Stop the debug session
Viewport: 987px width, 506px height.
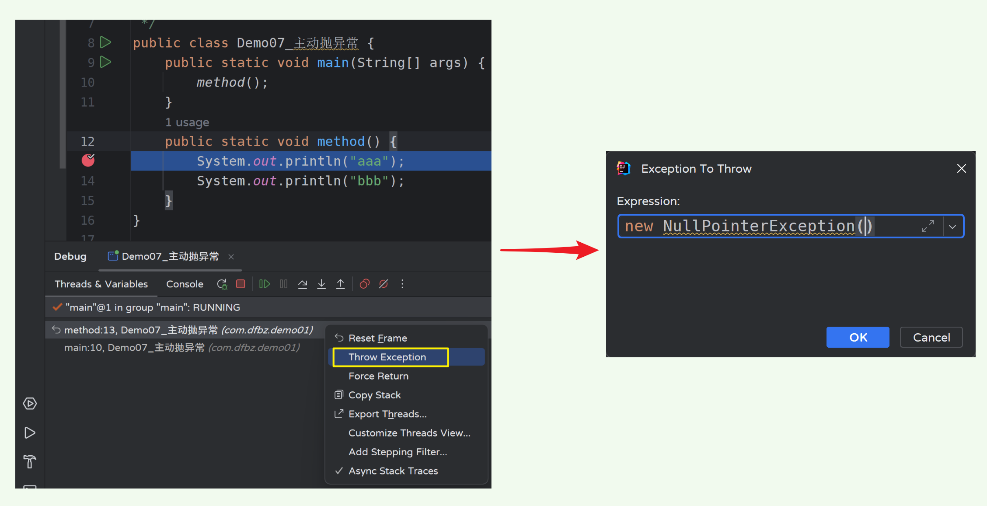click(241, 284)
